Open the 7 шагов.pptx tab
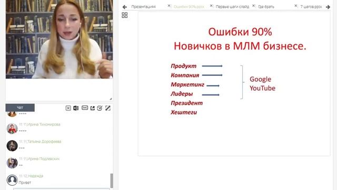This screenshot has width=337, height=190. click(x=311, y=7)
